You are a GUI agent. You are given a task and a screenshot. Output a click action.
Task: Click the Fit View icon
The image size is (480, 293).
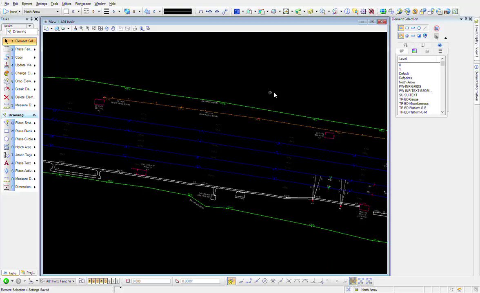(x=100, y=28)
